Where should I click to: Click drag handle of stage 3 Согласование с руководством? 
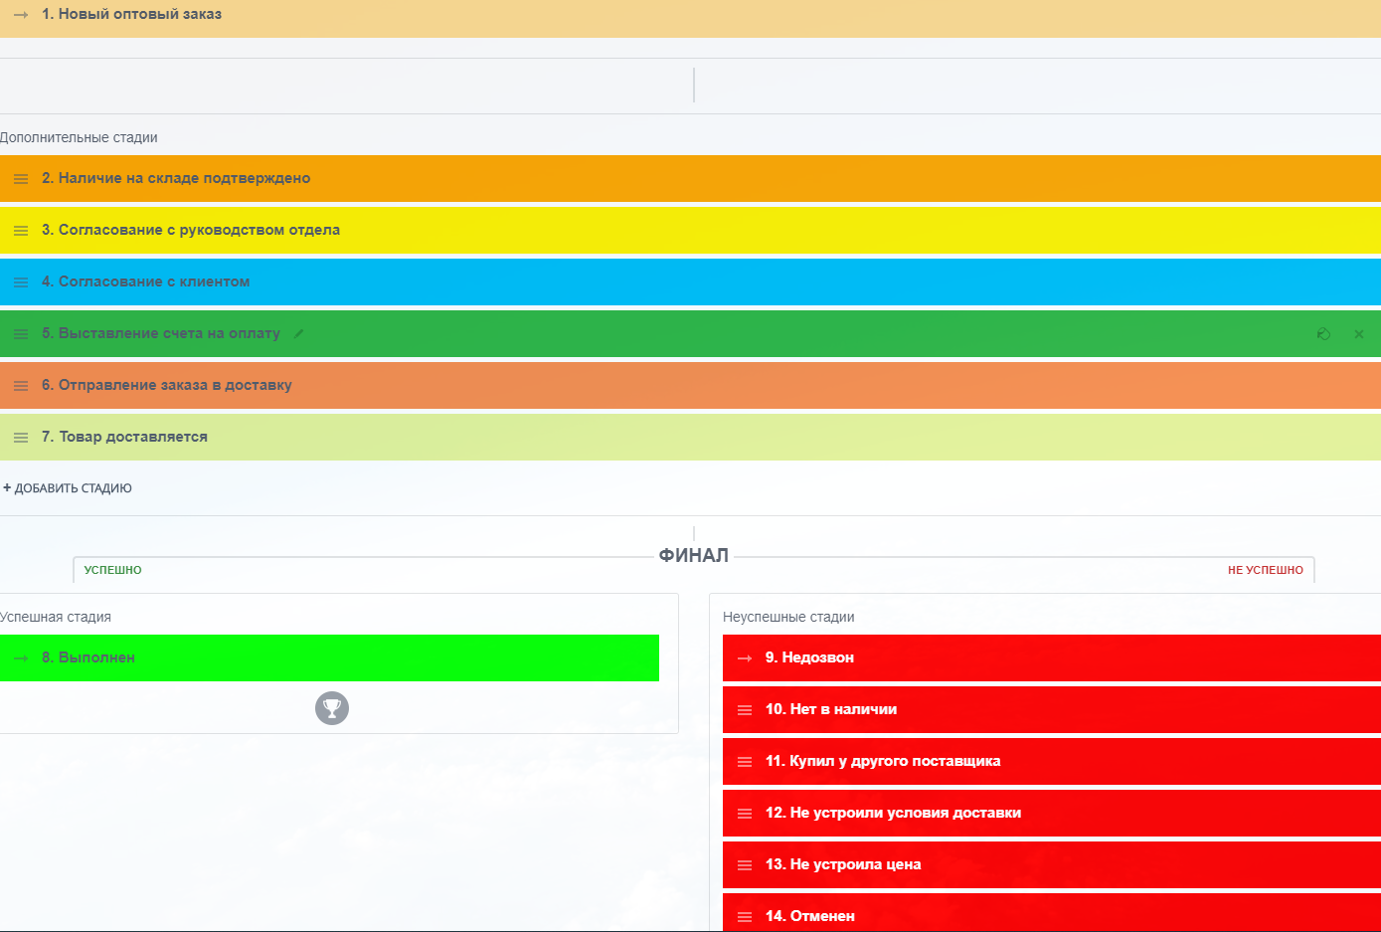[x=21, y=231]
